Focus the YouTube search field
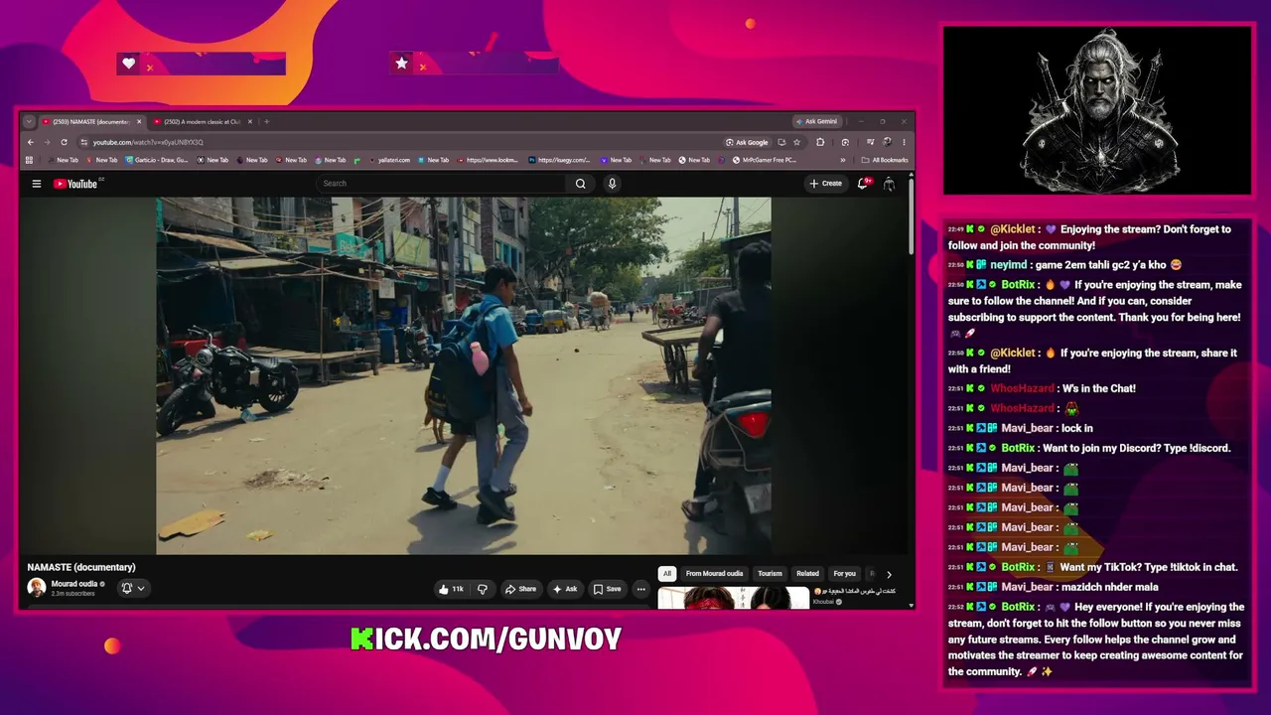 [x=443, y=184]
